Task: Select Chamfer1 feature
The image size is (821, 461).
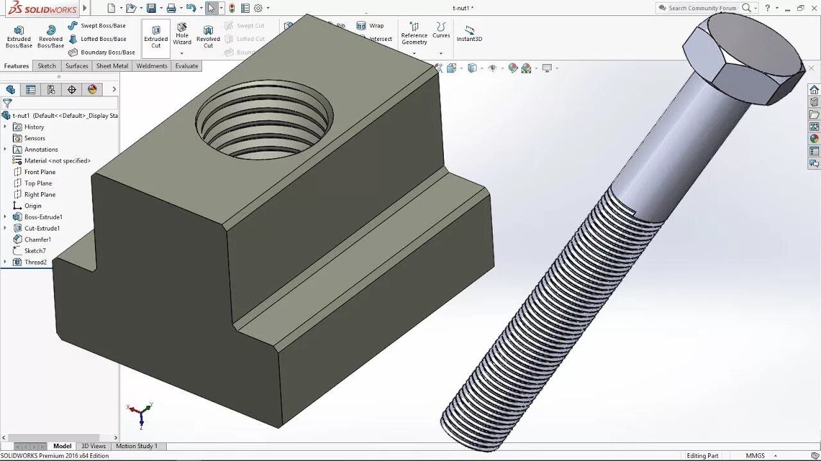Action: (x=32, y=239)
